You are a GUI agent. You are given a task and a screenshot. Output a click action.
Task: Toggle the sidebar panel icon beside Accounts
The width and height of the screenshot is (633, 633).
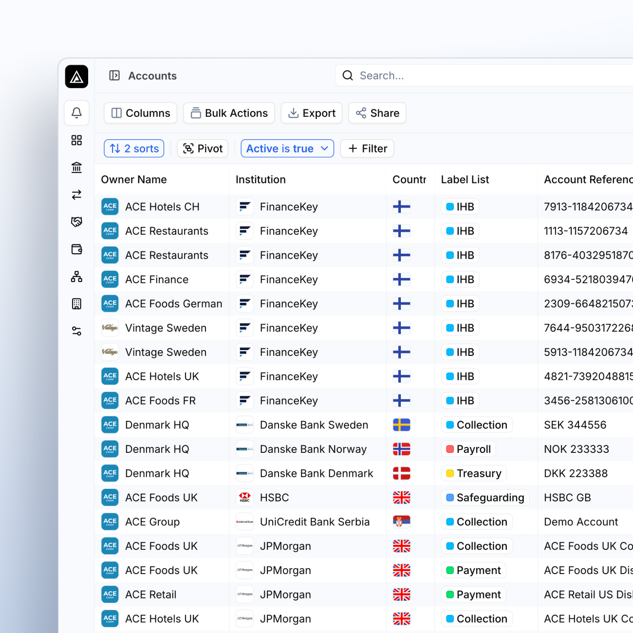[x=114, y=75]
